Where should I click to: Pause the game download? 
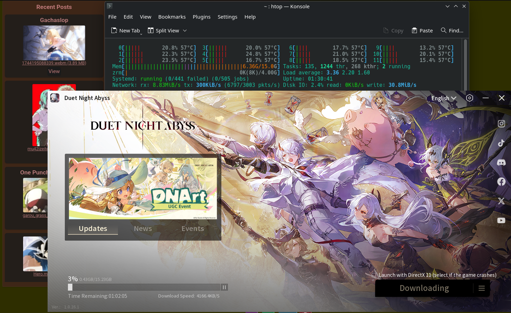224,287
